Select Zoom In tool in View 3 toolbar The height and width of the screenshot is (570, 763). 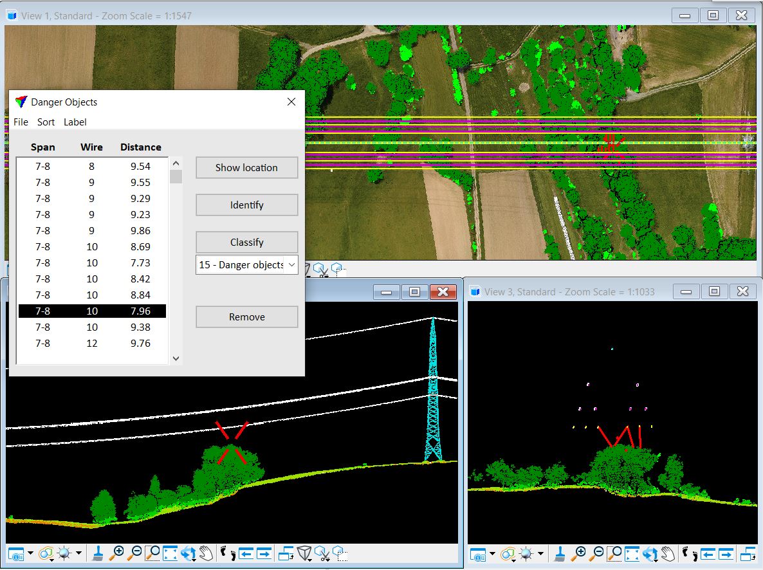[580, 553]
